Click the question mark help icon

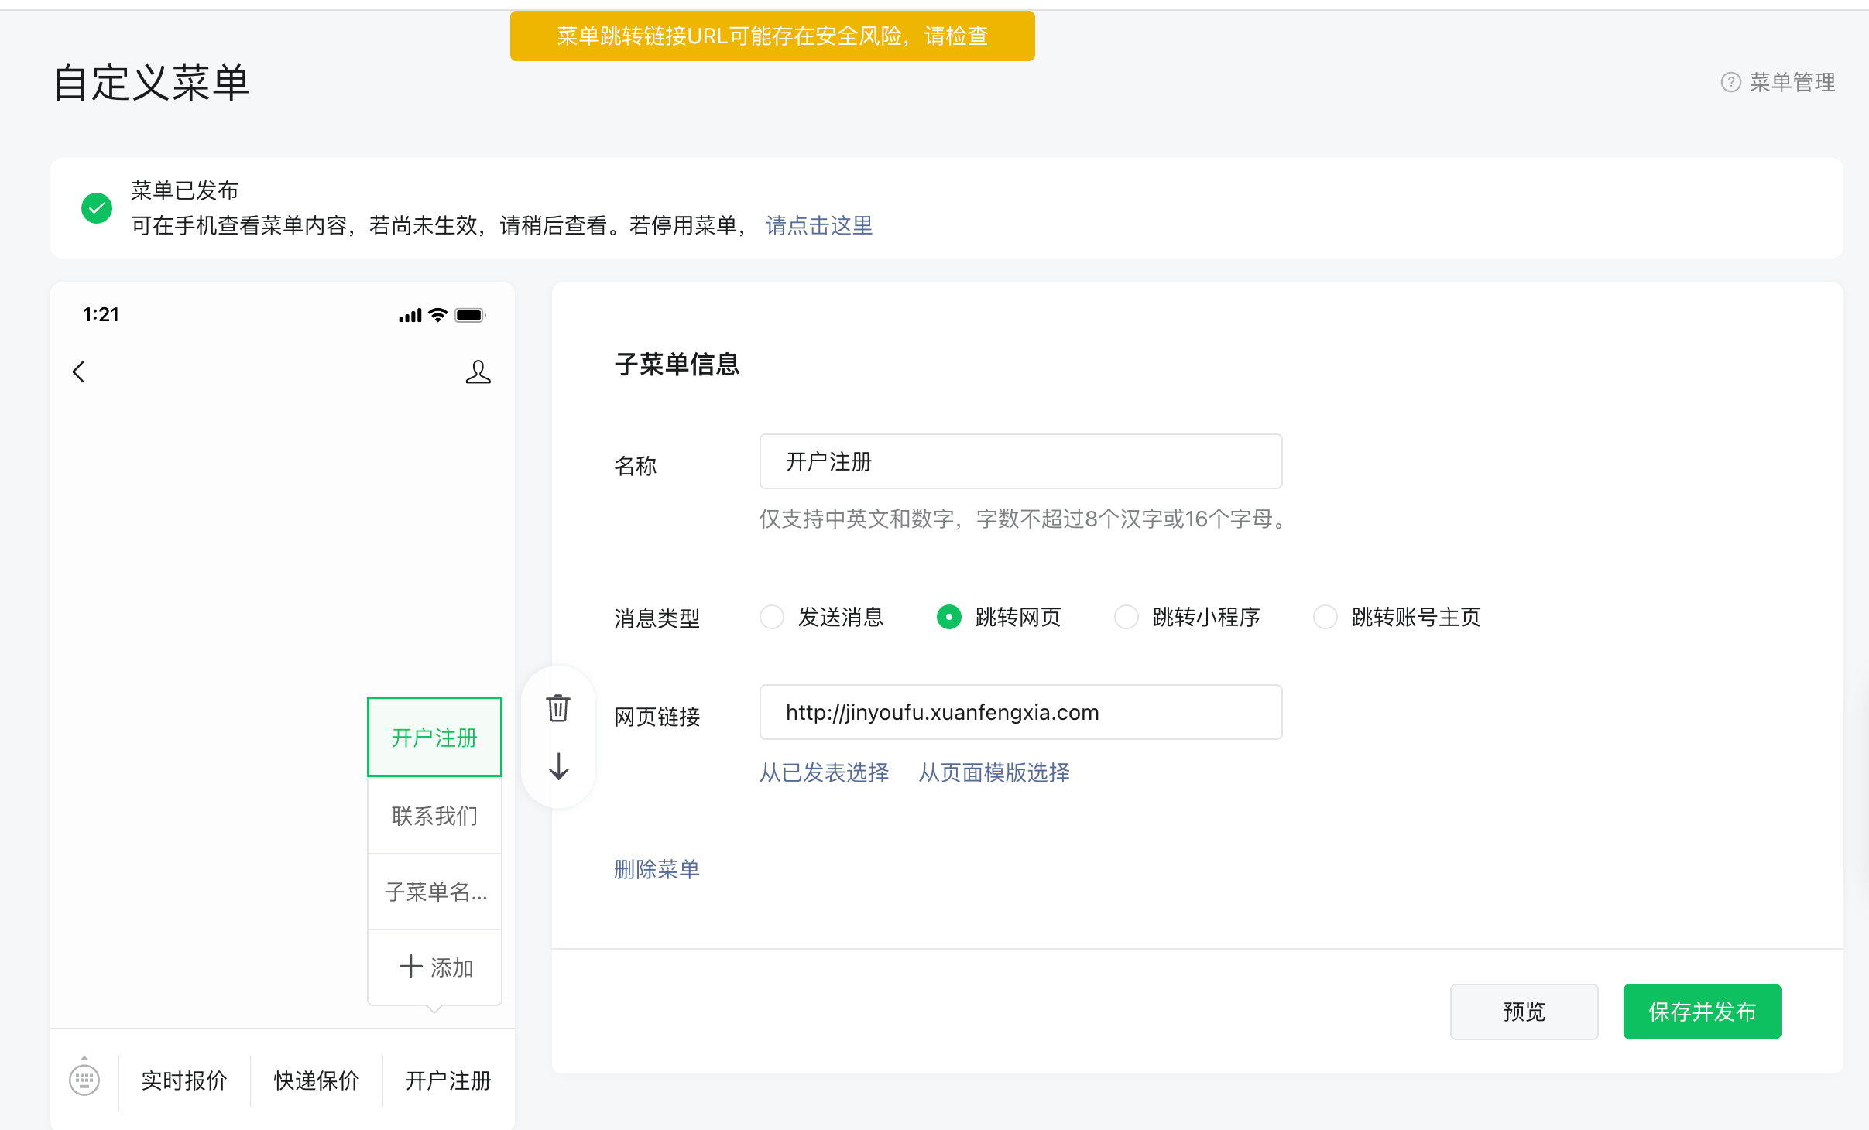point(1730,82)
